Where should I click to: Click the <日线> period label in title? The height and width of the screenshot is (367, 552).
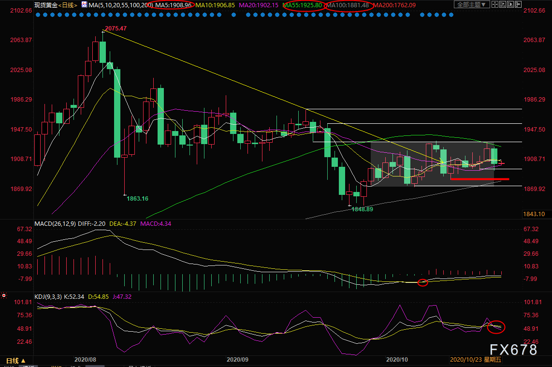tap(68, 5)
